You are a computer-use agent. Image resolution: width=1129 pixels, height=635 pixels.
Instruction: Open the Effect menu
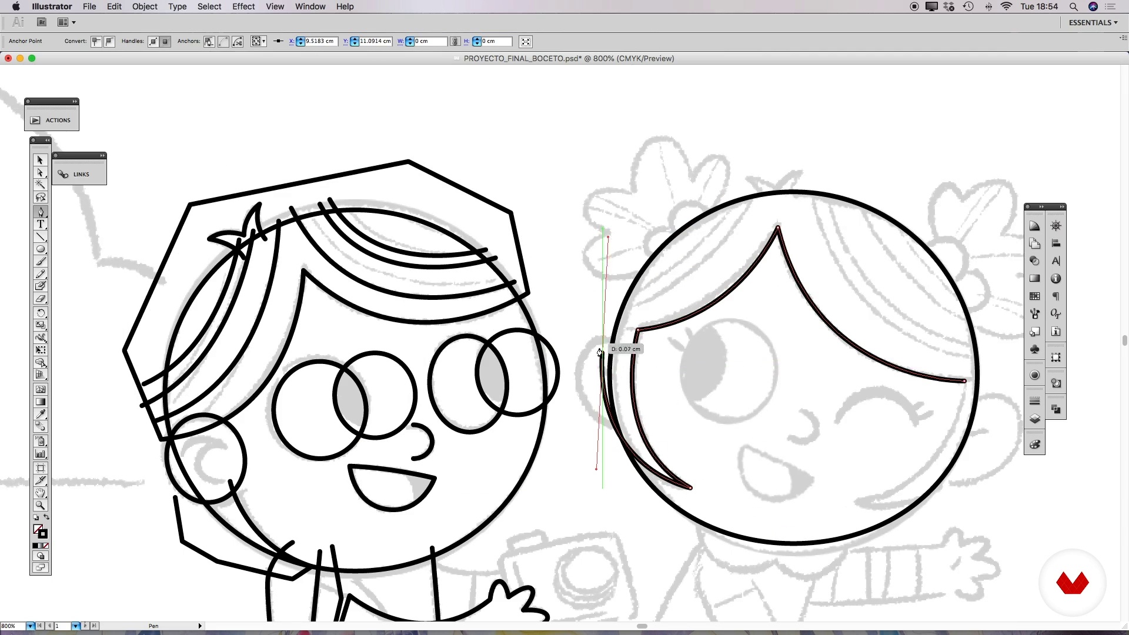click(243, 6)
